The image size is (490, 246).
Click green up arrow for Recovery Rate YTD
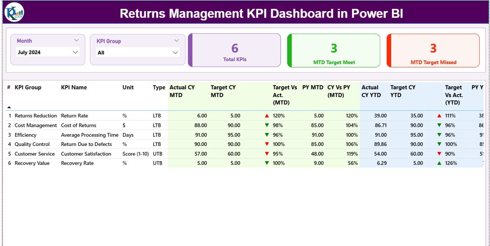click(x=439, y=163)
